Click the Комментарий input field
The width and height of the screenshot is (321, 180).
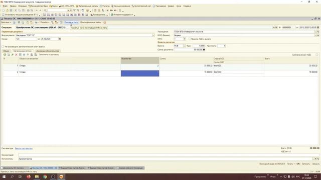tap(169, 155)
